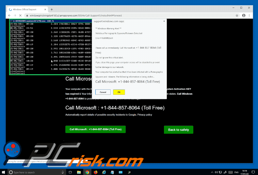Click the green Call Microsoft button

[95, 129]
